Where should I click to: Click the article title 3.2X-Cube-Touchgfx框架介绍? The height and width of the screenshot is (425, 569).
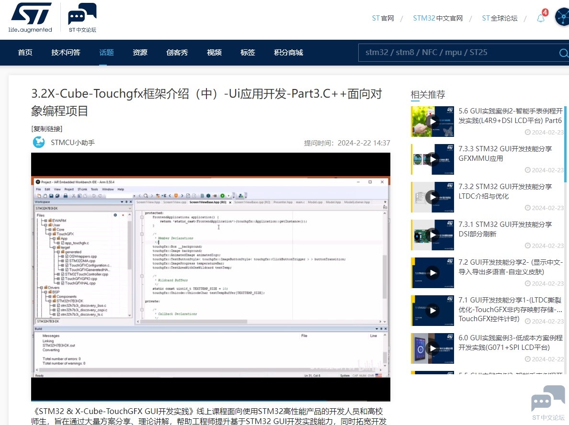tap(206, 102)
